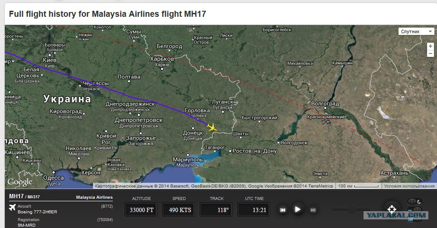Zoom in the map with plus button
Screen dimensions: 437x228
(431, 46)
